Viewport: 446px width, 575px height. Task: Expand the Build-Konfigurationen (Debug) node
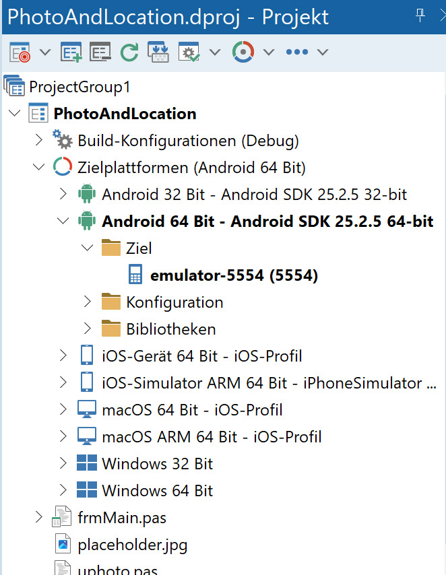click(39, 139)
